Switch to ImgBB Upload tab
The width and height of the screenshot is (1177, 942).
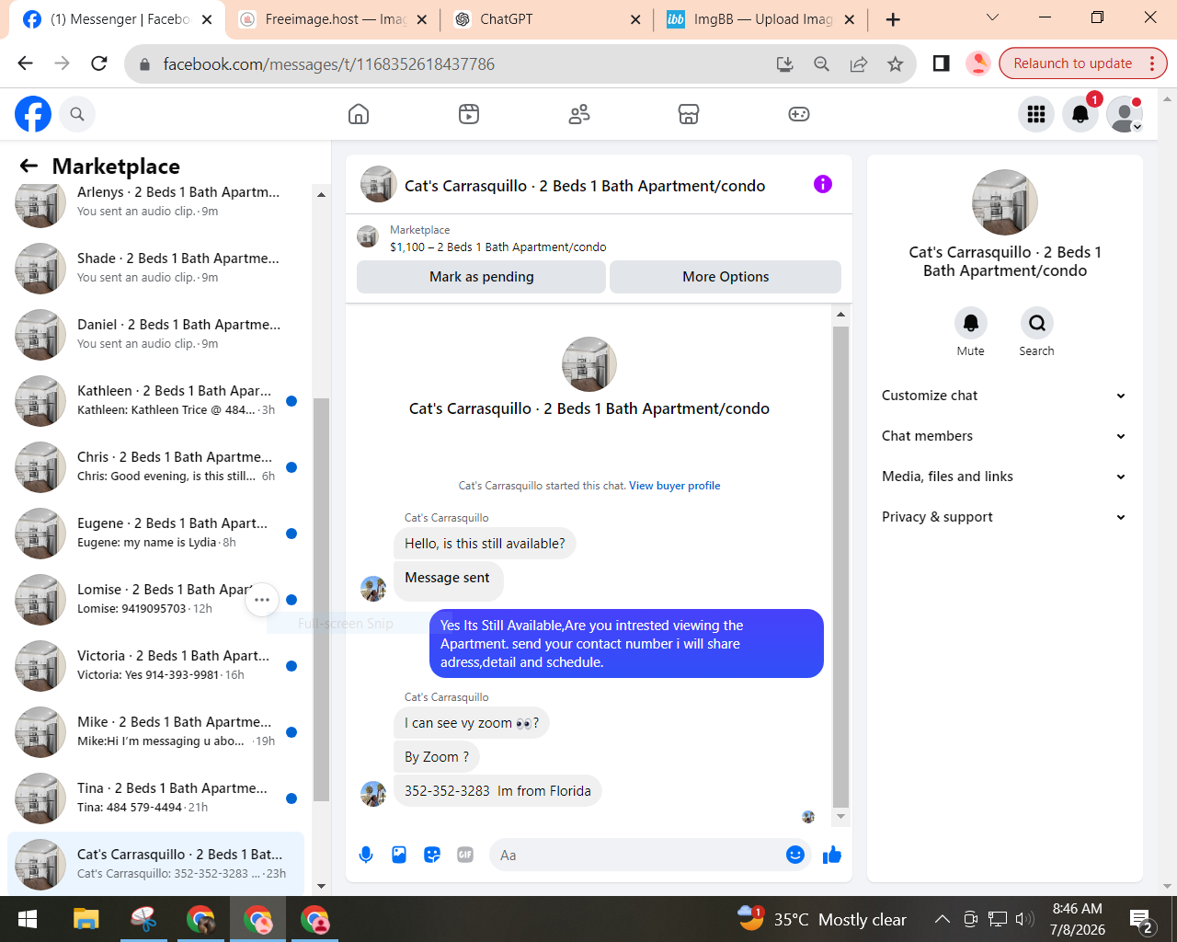pos(760,19)
